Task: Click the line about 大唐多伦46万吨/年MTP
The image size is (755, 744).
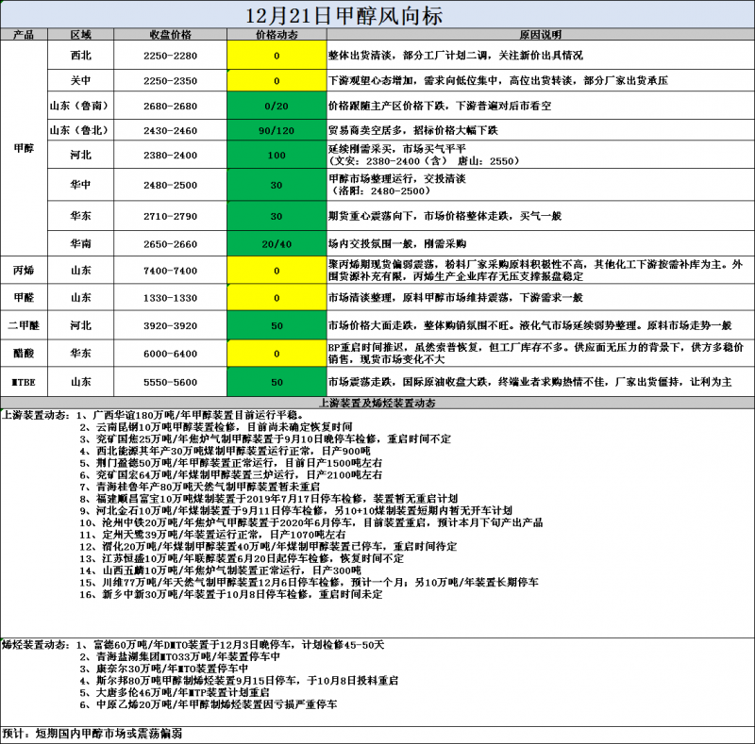Action: (x=175, y=692)
